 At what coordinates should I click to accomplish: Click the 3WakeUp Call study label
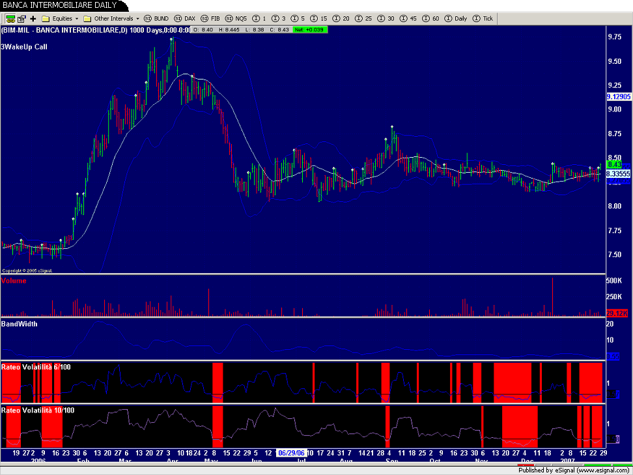tap(24, 47)
